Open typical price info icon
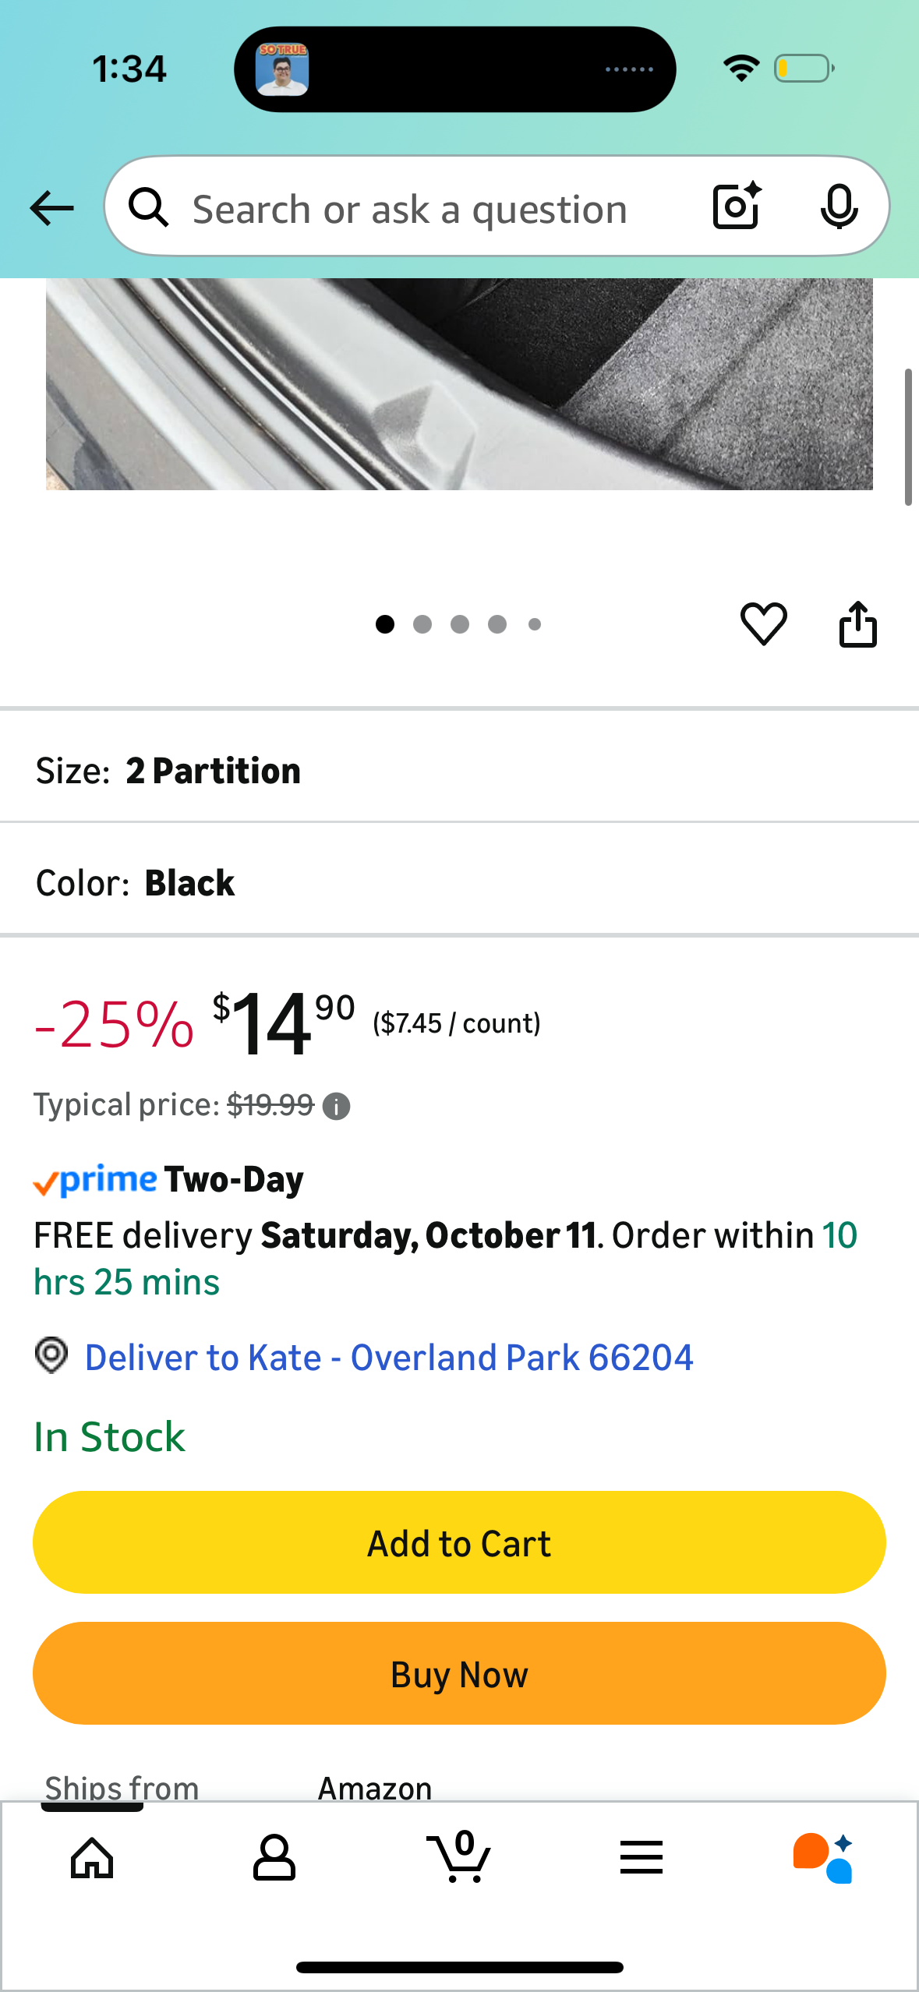Screen dimensions: 919x1992 337,1106
